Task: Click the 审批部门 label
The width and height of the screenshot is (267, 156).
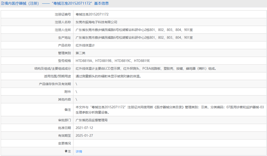Action: click(x=64, y=120)
